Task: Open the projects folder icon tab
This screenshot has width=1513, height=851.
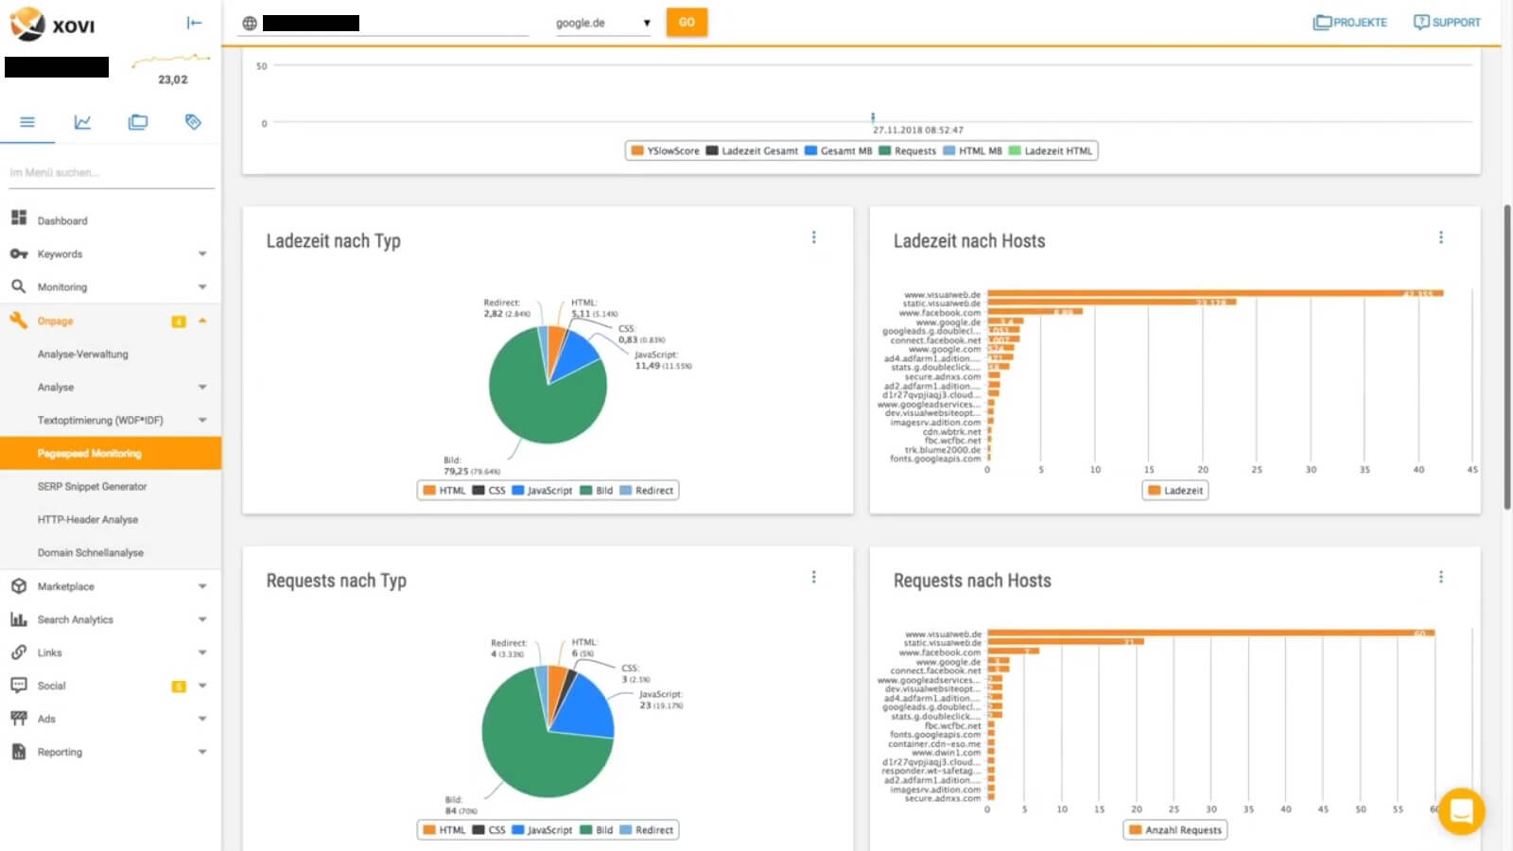Action: coord(138,122)
